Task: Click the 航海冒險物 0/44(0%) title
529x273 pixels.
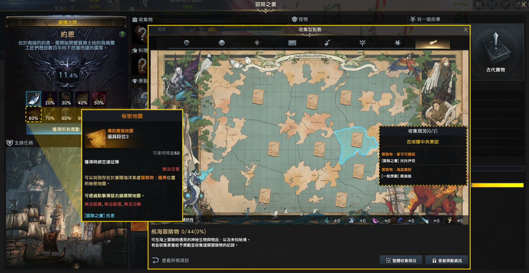Action: [x=179, y=232]
